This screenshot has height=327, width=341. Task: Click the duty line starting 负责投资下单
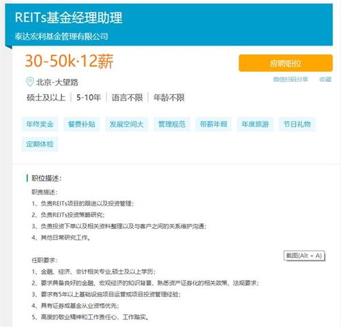tap(119, 226)
